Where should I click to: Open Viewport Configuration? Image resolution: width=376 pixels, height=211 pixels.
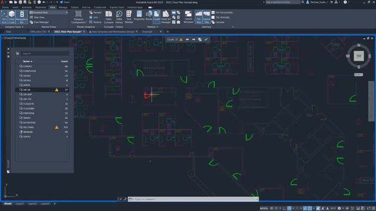(78, 17)
